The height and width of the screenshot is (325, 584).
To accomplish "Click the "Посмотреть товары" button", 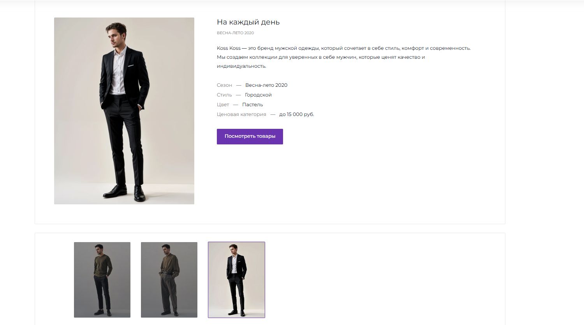I will 250,137.
